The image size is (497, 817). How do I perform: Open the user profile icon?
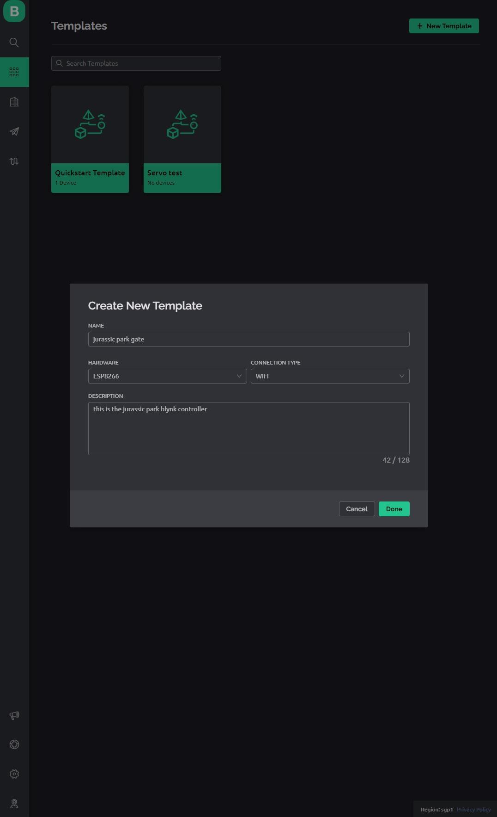tap(14, 804)
